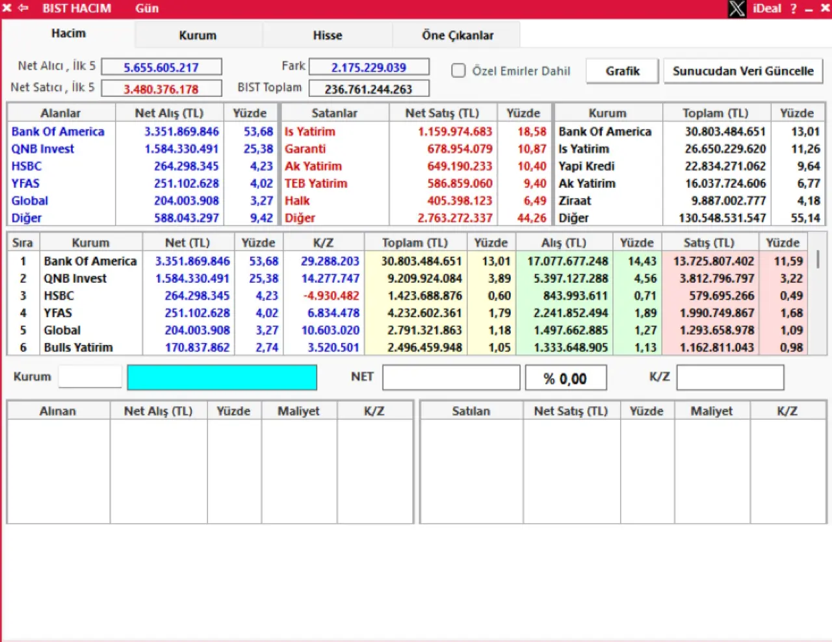Select HSBC in Alanlar list

point(27,166)
